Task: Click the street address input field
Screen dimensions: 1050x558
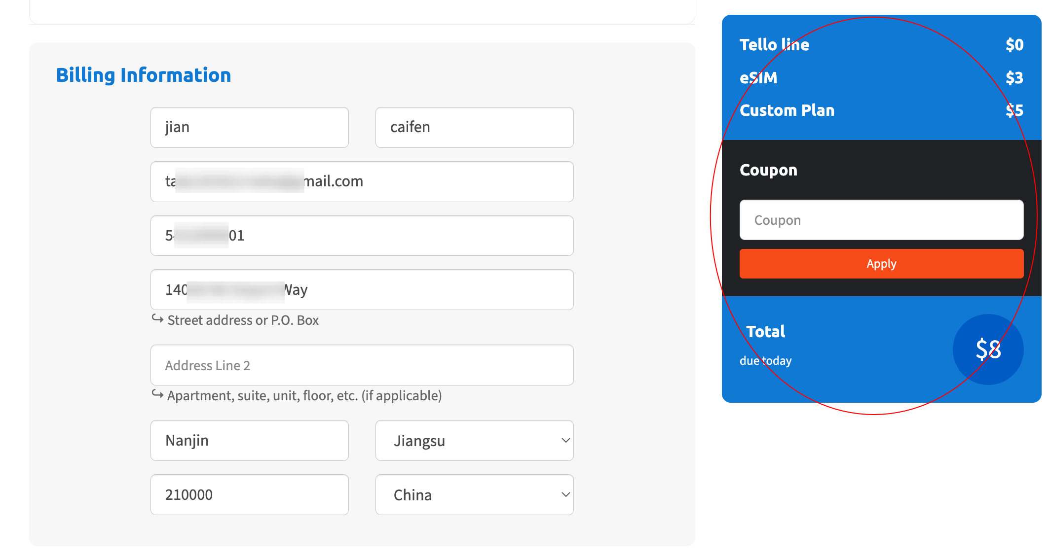Action: tap(361, 290)
